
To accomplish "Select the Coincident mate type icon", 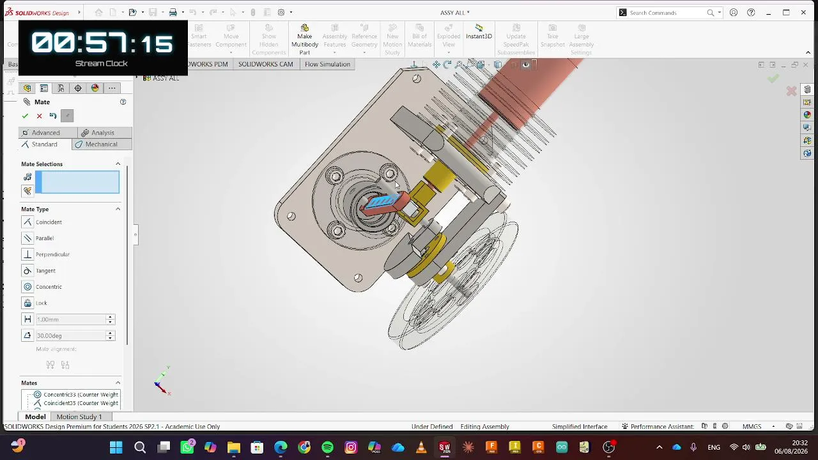I will coord(27,222).
